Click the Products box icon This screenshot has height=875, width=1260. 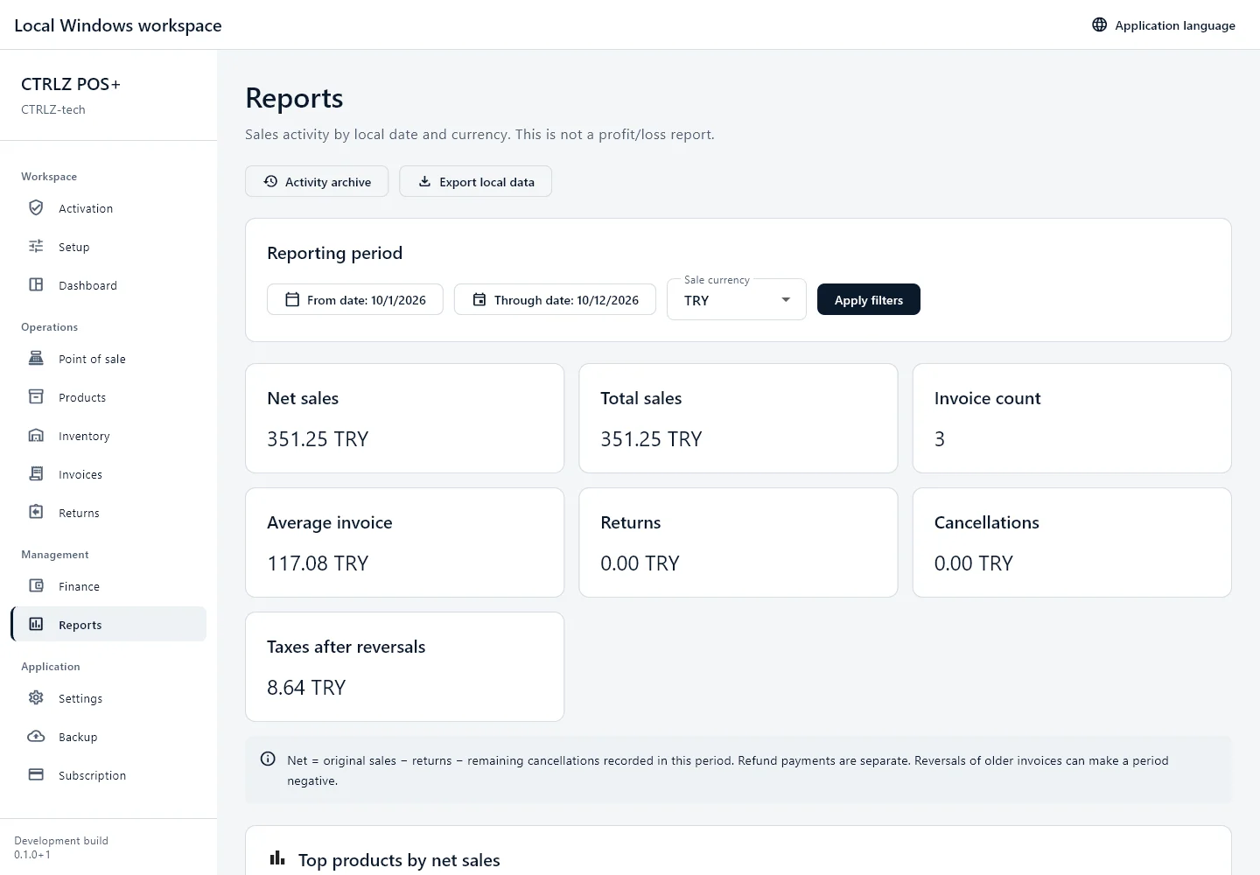(x=36, y=397)
